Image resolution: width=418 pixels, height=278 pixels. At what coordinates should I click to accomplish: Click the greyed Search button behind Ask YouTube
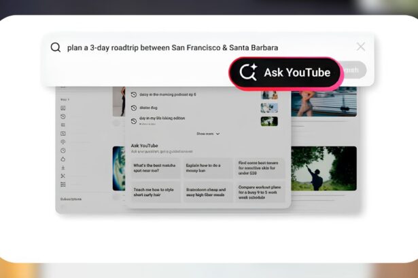point(353,70)
